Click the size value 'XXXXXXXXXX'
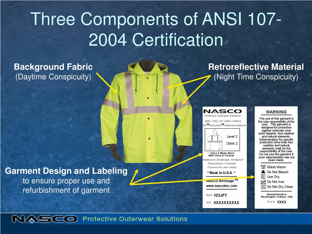Screen dimensions: 312x234 click(x=226, y=203)
